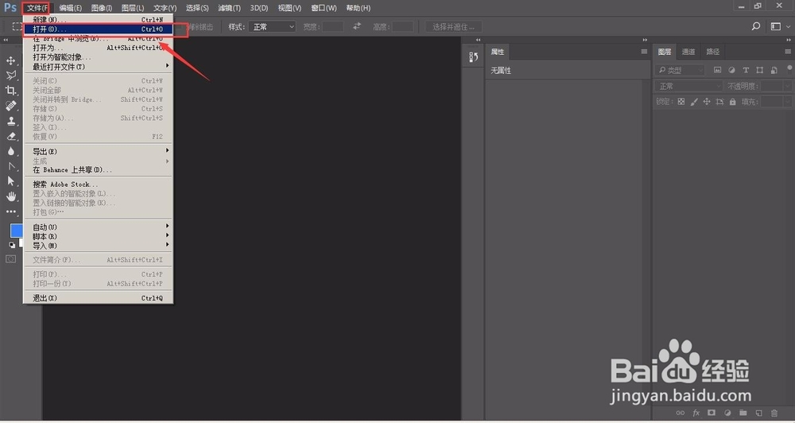Open the 滤镜(T) menu
Image resolution: width=795 pixels, height=423 pixels.
click(x=229, y=8)
